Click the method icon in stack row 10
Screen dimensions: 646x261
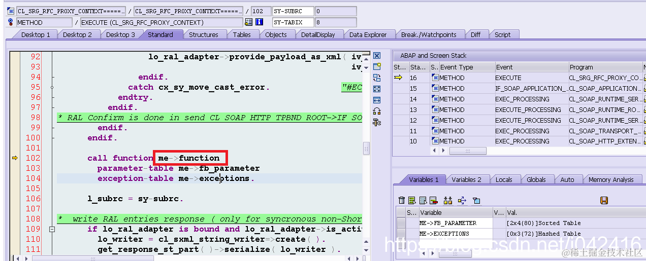click(x=435, y=141)
